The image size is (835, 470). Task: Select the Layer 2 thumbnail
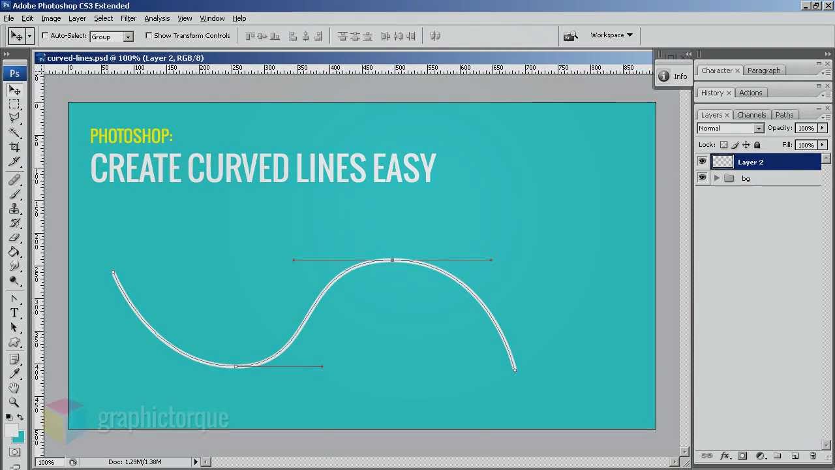(x=722, y=162)
